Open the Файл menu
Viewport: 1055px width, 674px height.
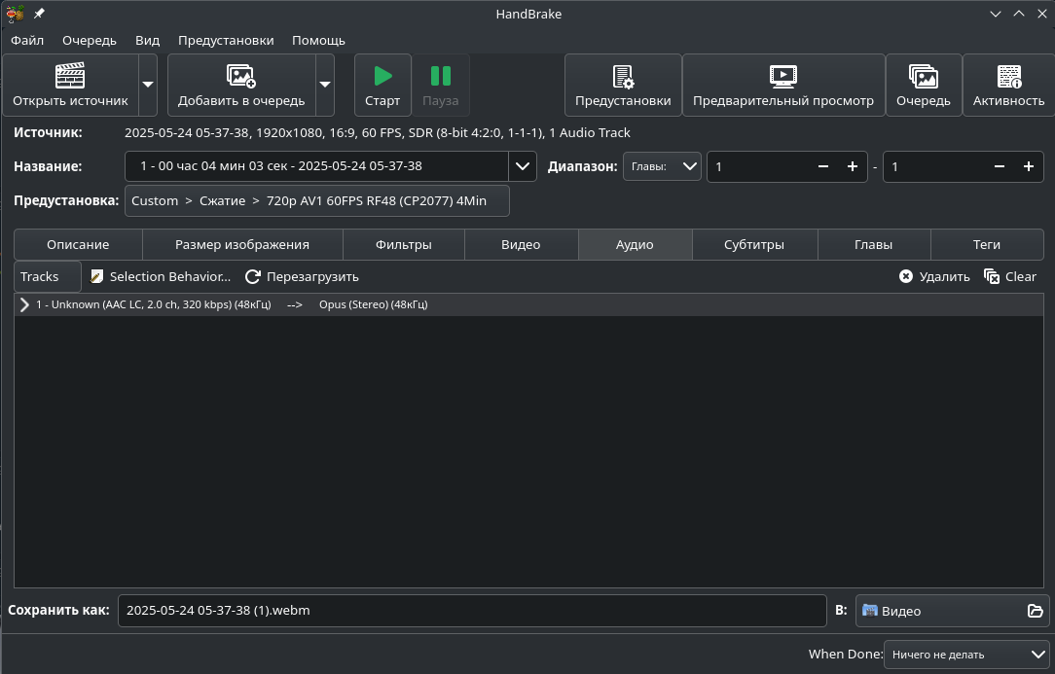click(x=27, y=40)
